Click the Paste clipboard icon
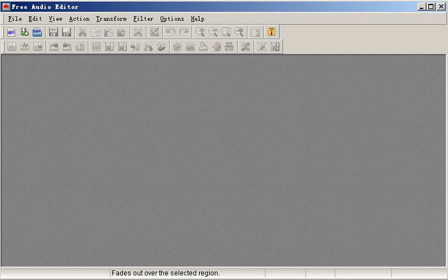The height and width of the screenshot is (280, 448). [x=109, y=32]
